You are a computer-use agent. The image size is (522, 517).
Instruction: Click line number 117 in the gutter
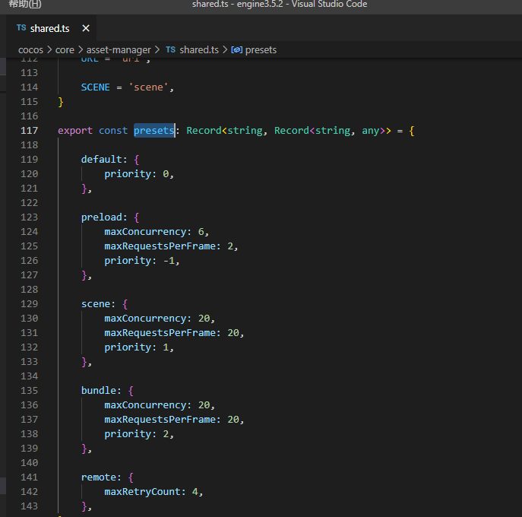click(29, 130)
